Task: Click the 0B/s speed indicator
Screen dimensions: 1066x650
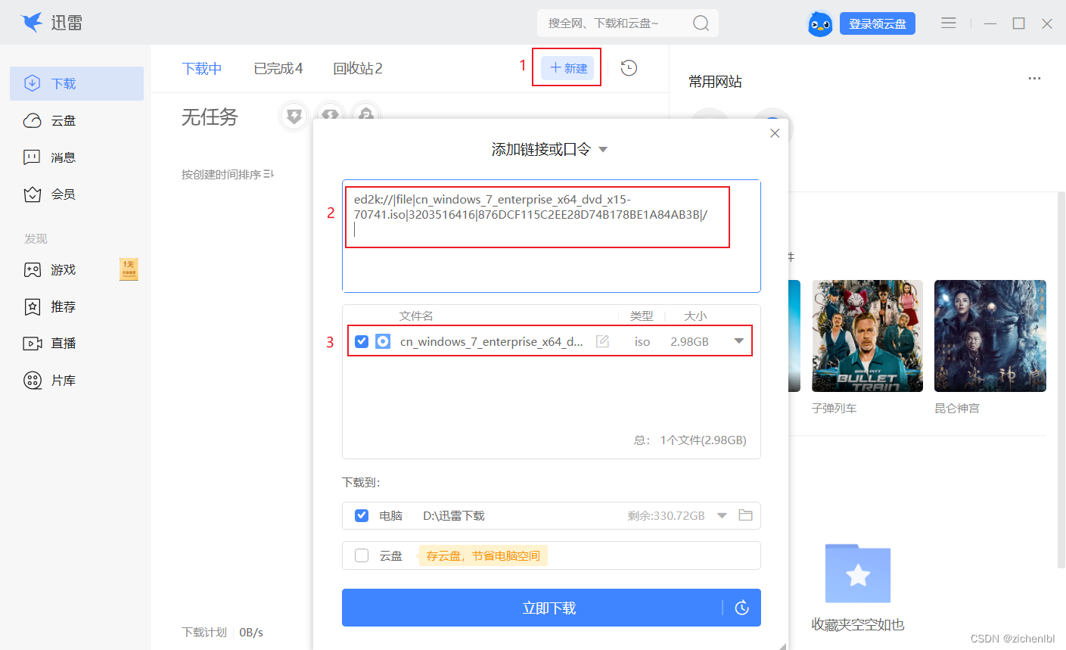Action: [251, 632]
